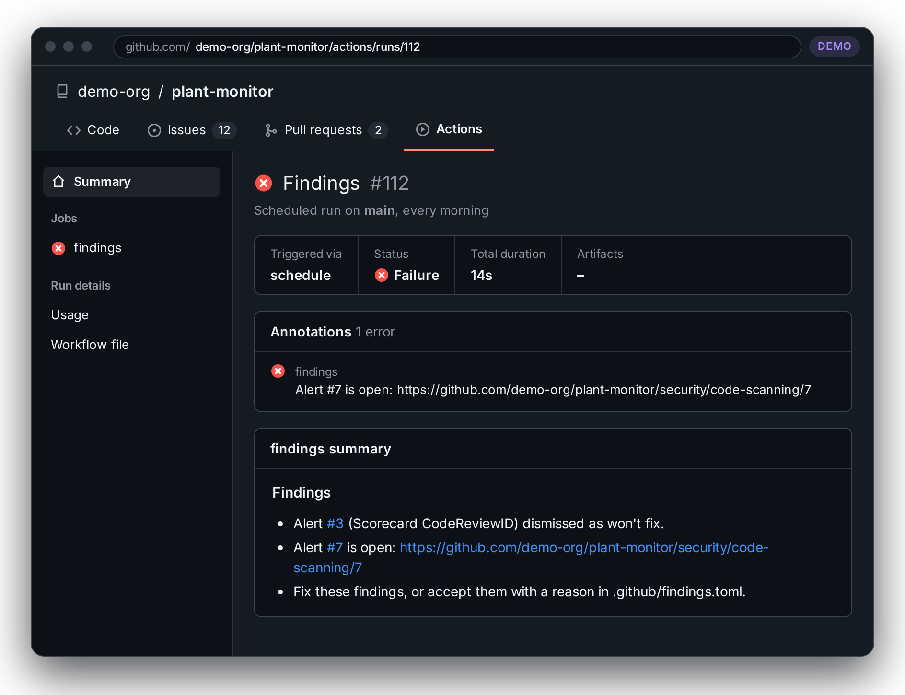Click the Artifacts dash value
The width and height of the screenshot is (905, 695).
click(x=580, y=276)
